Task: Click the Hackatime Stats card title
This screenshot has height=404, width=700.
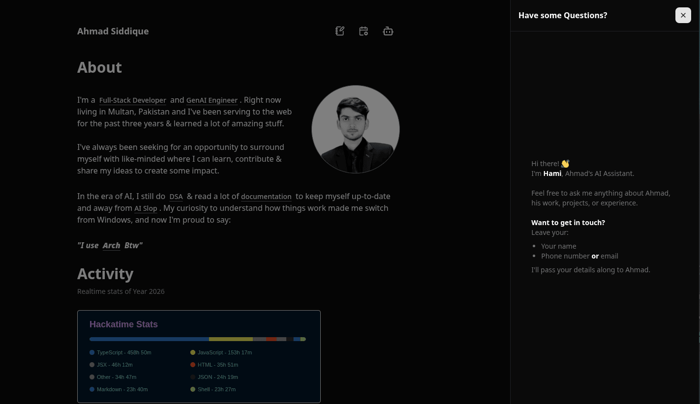Action: pos(123,324)
